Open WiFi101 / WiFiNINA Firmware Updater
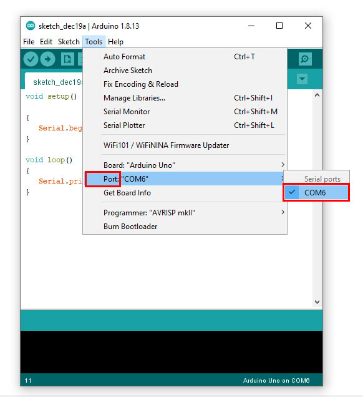Screen dimensions: 363x397 [x=185, y=145]
